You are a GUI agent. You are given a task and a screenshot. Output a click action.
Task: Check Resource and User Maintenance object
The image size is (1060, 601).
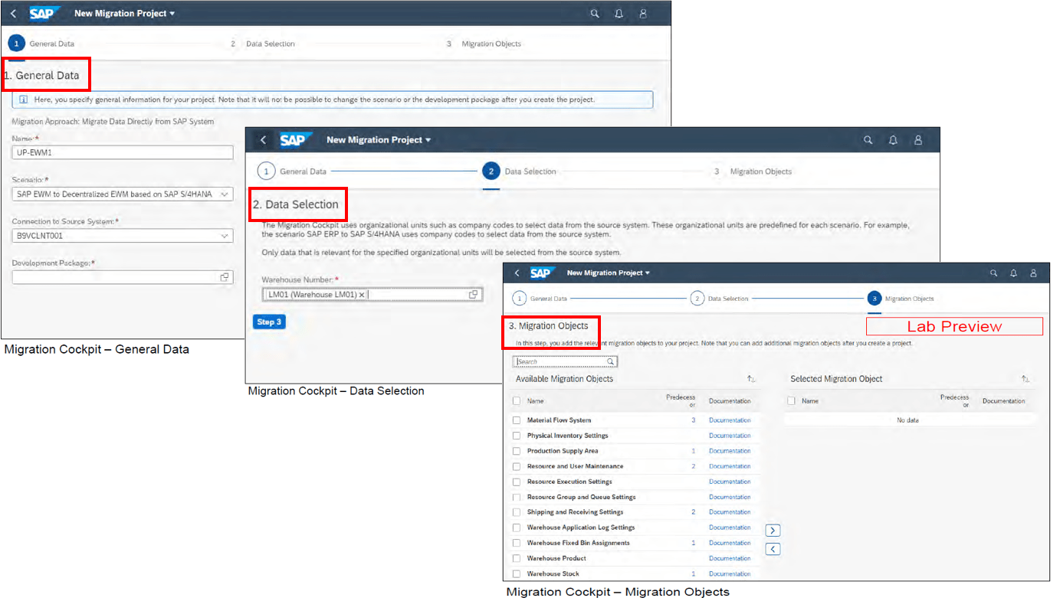(x=517, y=466)
